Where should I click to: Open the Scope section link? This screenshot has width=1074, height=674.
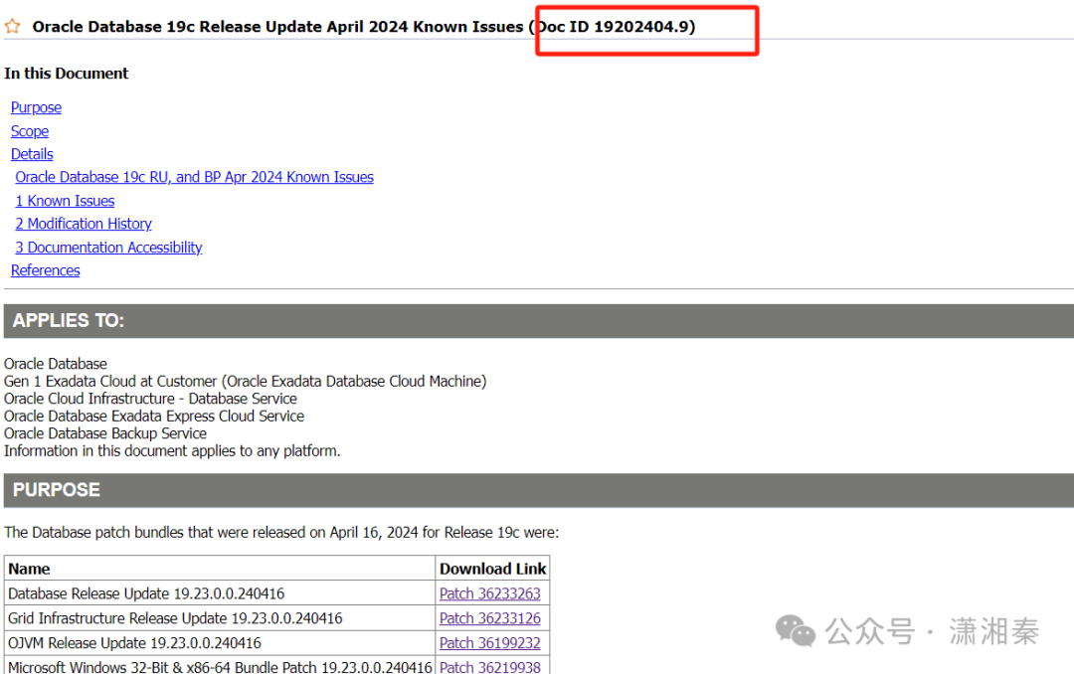[x=29, y=130]
